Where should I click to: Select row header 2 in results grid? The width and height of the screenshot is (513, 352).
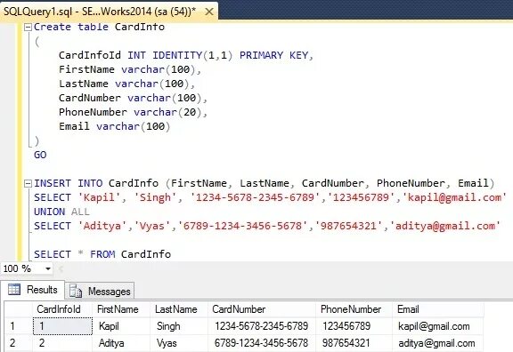pyautogui.click(x=19, y=343)
